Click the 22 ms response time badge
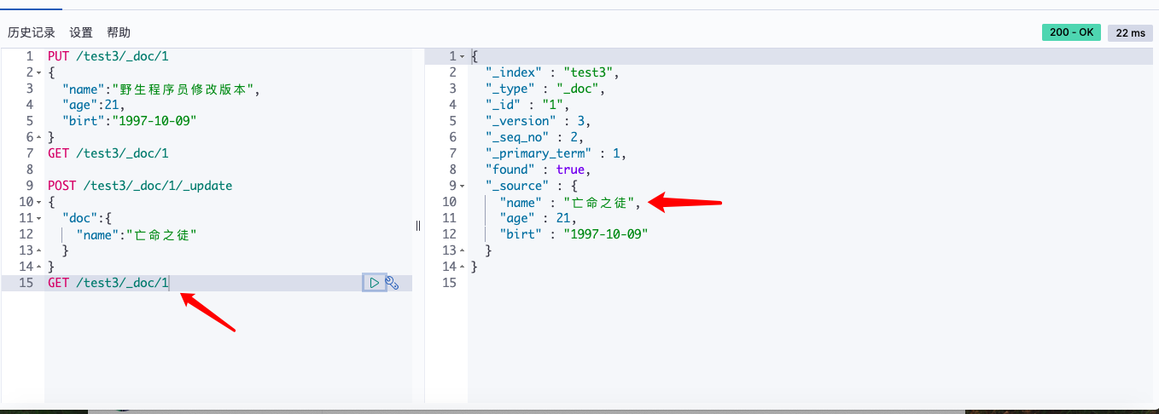Viewport: 1159px width, 414px height. click(x=1130, y=32)
